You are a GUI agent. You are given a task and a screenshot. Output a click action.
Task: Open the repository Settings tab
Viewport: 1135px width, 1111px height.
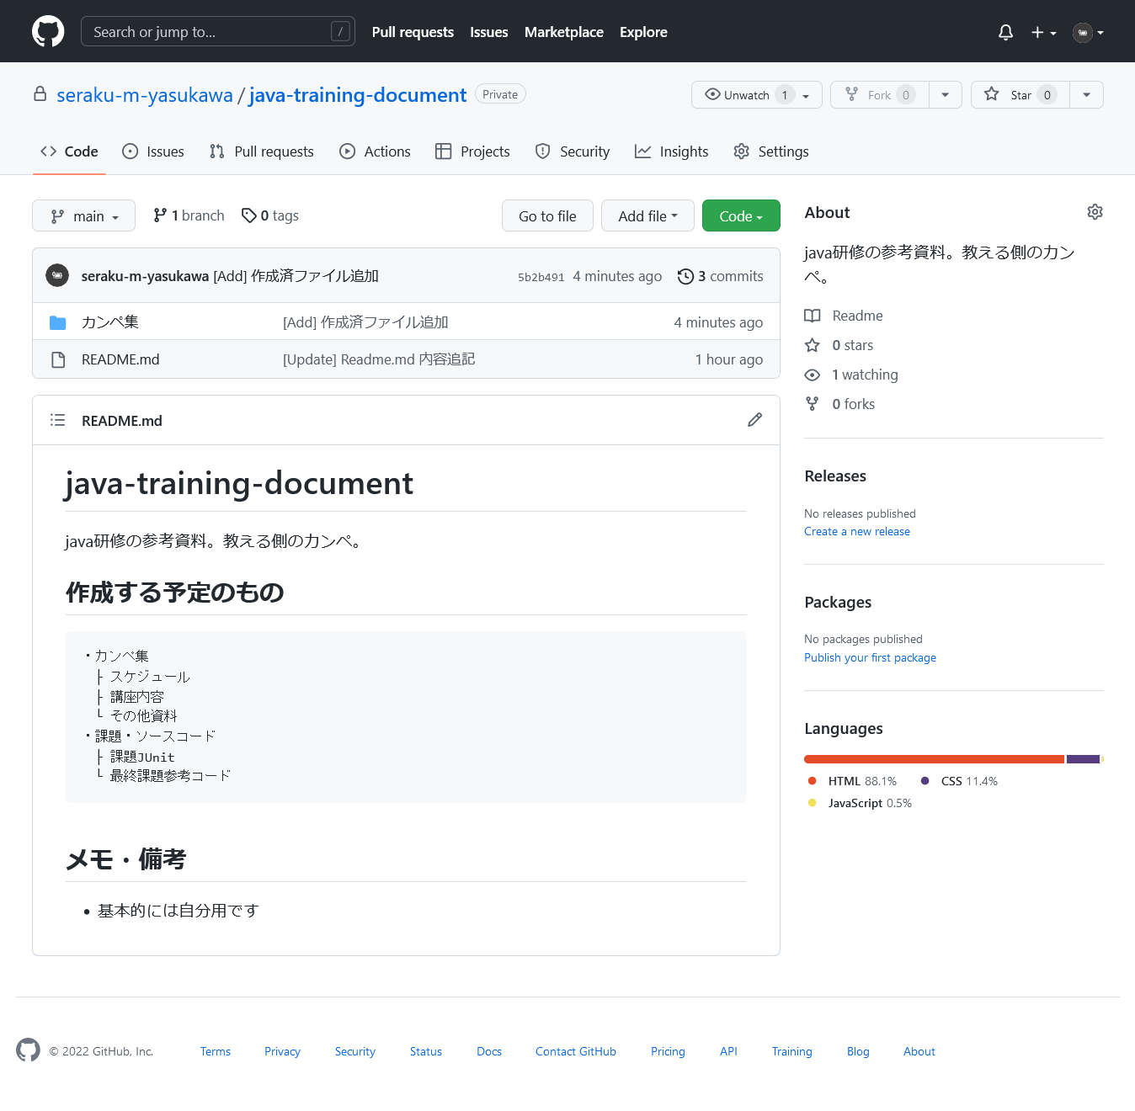[x=771, y=151]
